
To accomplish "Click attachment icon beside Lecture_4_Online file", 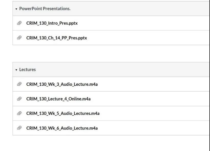I will pyautogui.click(x=19, y=99).
